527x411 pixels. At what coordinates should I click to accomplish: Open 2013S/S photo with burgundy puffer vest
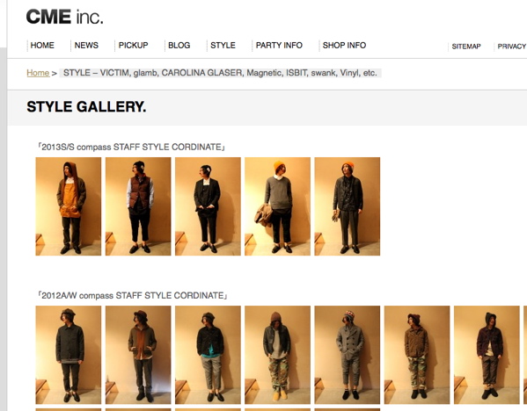(138, 206)
